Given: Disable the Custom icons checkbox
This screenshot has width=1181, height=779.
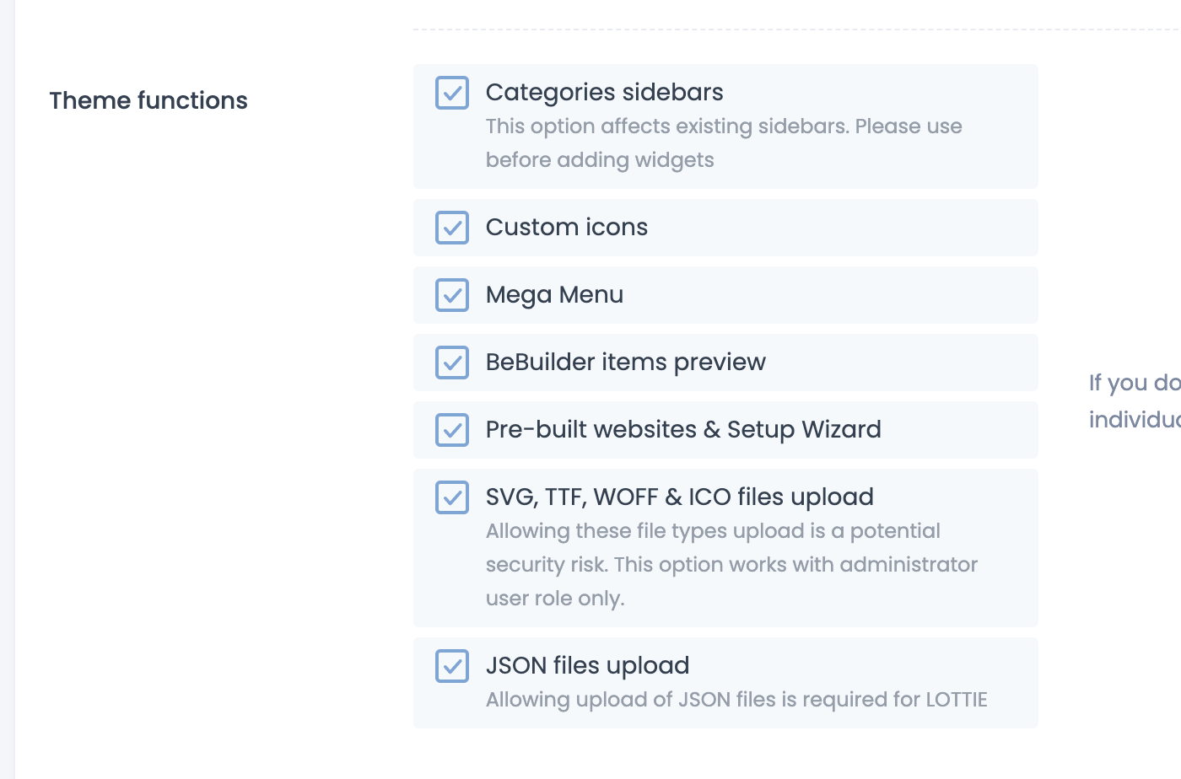Looking at the screenshot, I should [452, 228].
